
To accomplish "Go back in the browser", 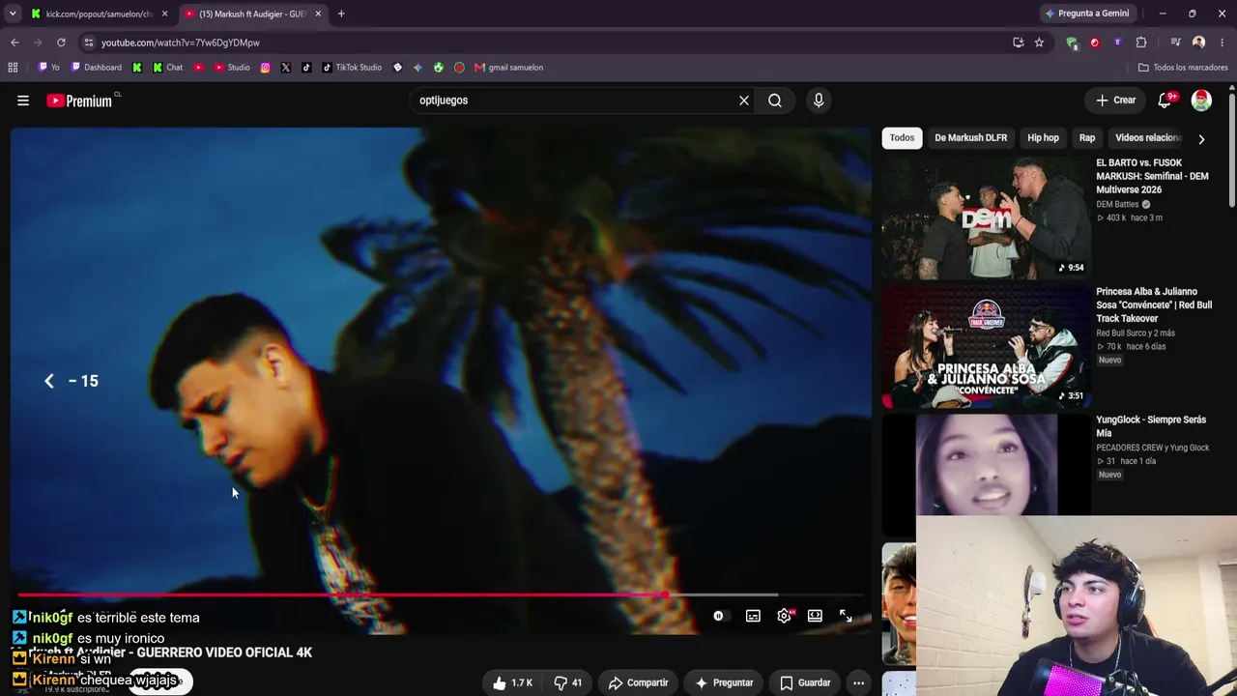I will (x=14, y=43).
